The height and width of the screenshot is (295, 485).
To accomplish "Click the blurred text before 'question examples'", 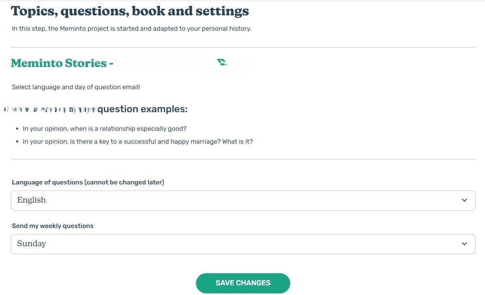I will pos(50,109).
